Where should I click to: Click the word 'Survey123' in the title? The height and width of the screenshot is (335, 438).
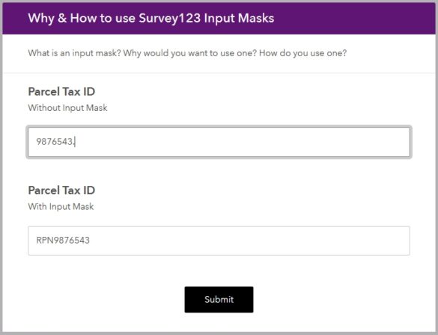click(169, 18)
